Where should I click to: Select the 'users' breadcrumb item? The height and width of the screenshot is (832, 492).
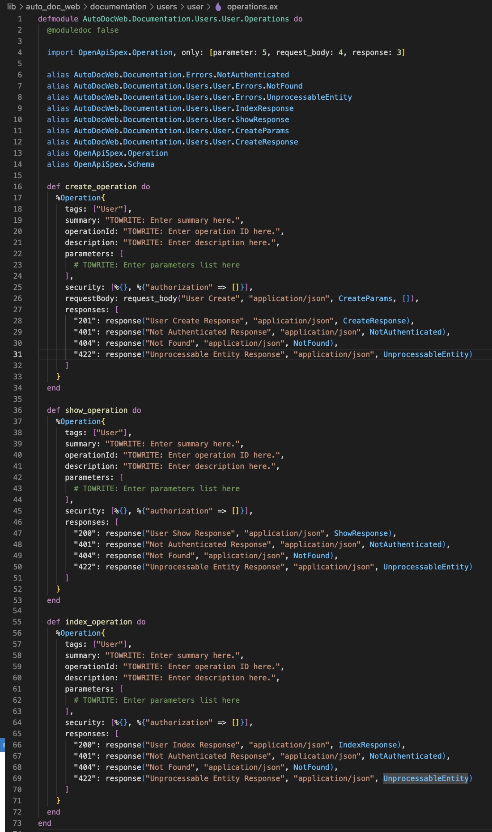click(x=166, y=7)
